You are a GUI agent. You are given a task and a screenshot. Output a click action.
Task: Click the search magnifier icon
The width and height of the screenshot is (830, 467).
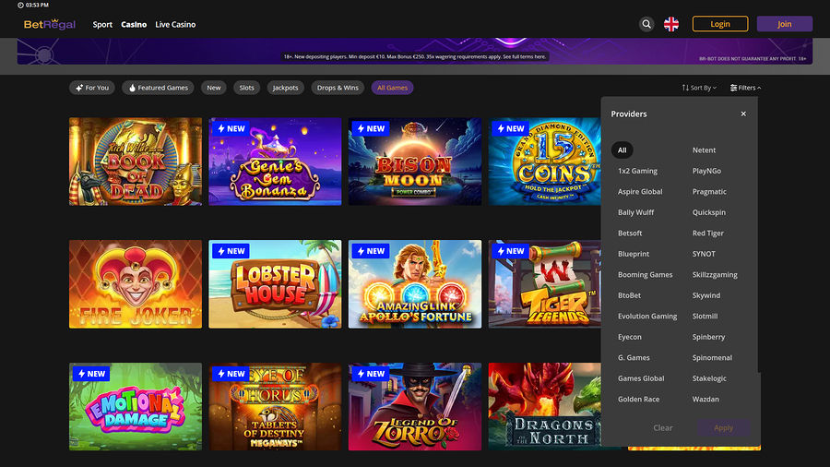pyautogui.click(x=646, y=24)
